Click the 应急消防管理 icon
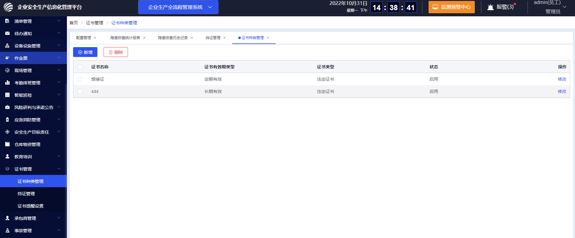This screenshot has height=238, width=575. tap(7, 119)
